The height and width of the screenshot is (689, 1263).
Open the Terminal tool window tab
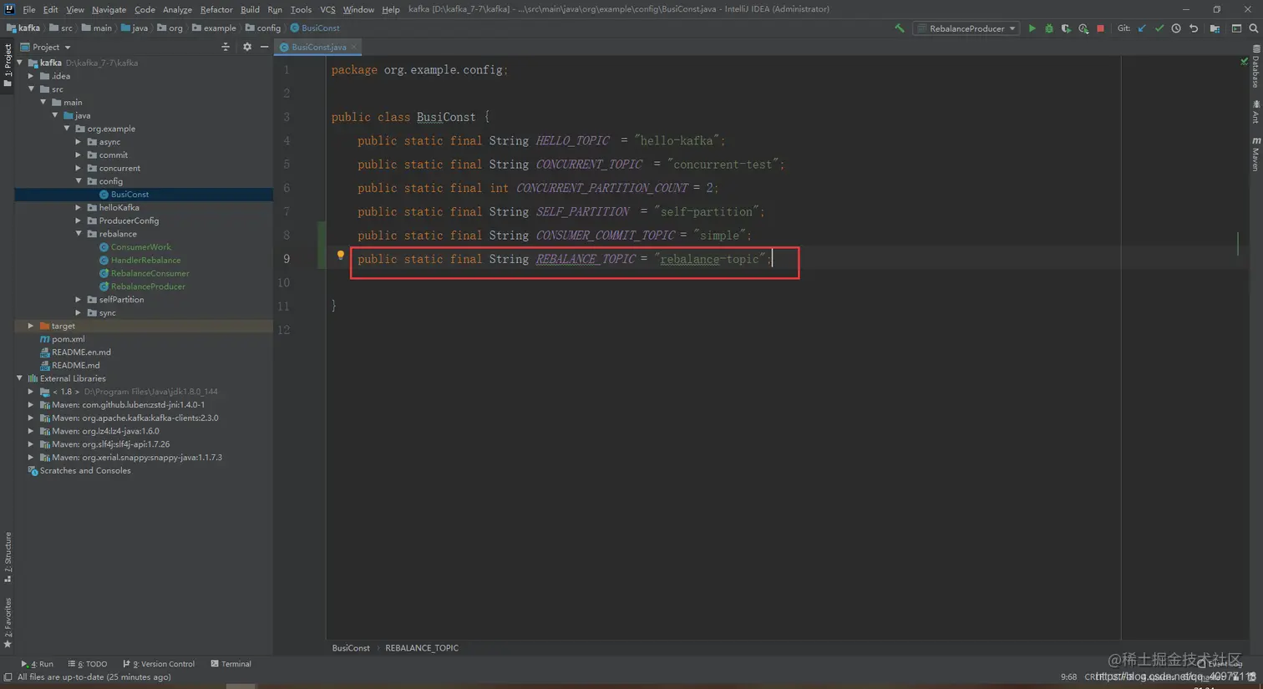(x=231, y=664)
